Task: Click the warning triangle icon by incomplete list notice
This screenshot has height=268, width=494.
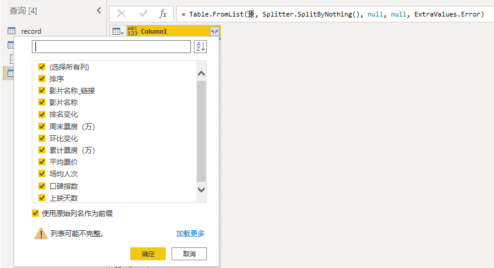Action: pyautogui.click(x=41, y=234)
